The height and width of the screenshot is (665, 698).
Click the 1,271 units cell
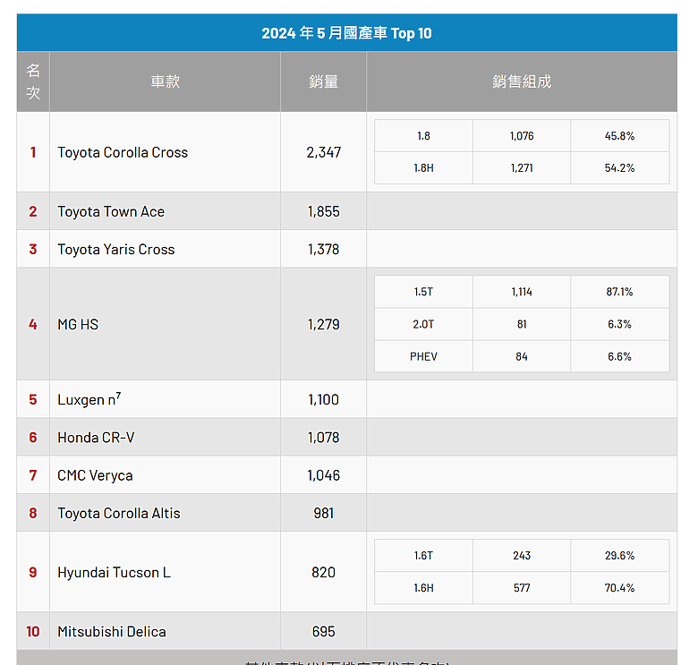click(522, 167)
